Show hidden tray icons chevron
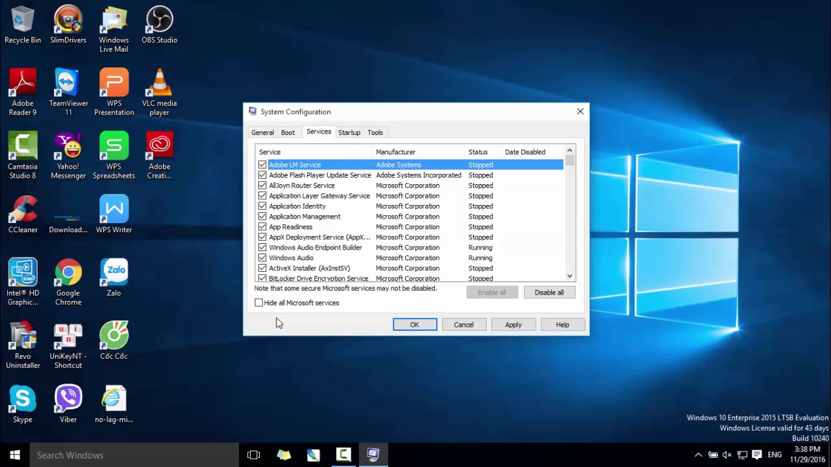 pos(699,455)
